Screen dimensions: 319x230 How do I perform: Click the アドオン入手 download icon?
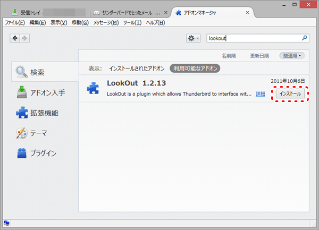pyautogui.click(x=22, y=92)
